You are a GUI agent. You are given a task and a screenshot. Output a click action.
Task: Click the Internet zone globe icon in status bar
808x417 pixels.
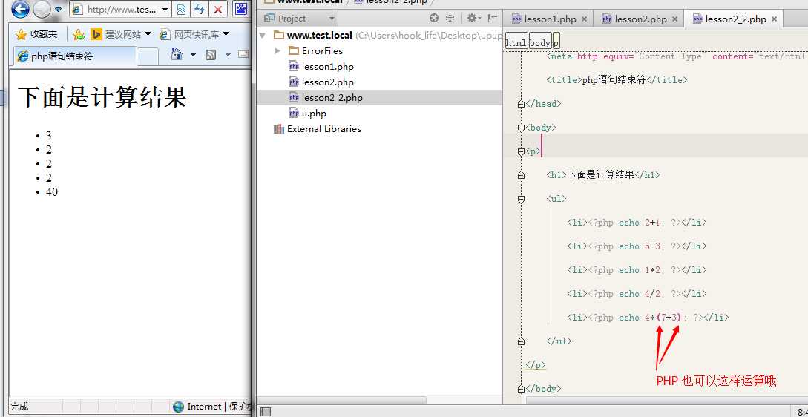(178, 407)
